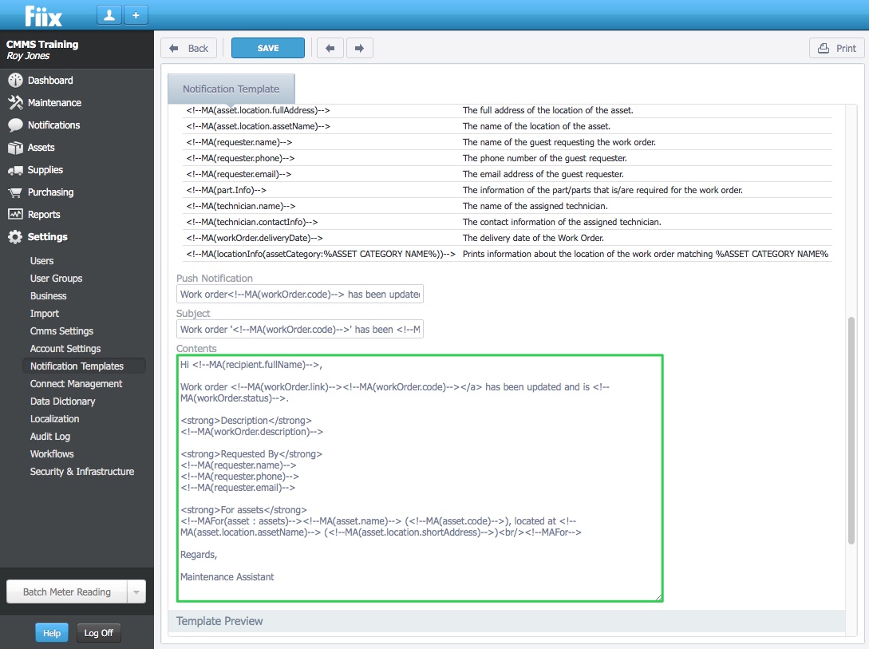Screen dimensions: 869x649
Task: Open Data Dictionary
Action: (x=62, y=402)
